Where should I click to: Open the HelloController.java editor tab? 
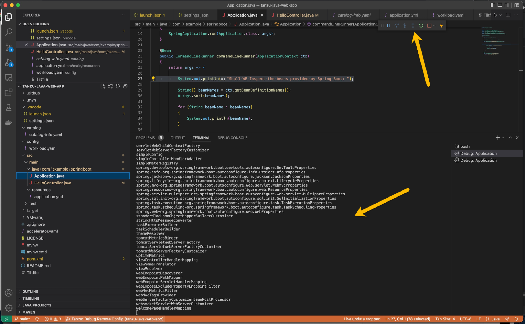(x=295, y=15)
